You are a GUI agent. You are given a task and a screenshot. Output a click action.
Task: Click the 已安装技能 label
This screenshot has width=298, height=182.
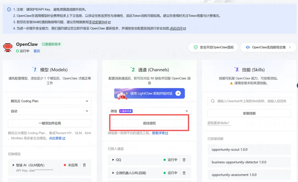point(215,139)
